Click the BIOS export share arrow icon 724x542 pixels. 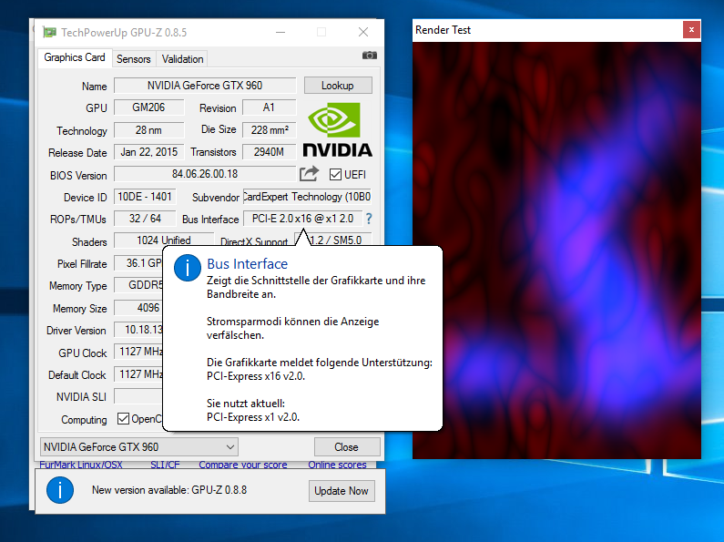tap(309, 174)
